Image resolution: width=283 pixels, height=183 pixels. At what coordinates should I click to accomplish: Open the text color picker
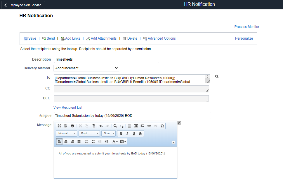tap(115, 142)
